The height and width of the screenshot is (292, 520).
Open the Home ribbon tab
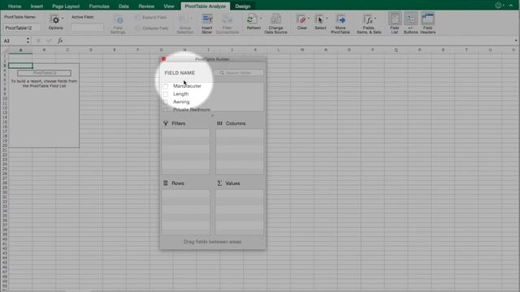[x=15, y=6]
